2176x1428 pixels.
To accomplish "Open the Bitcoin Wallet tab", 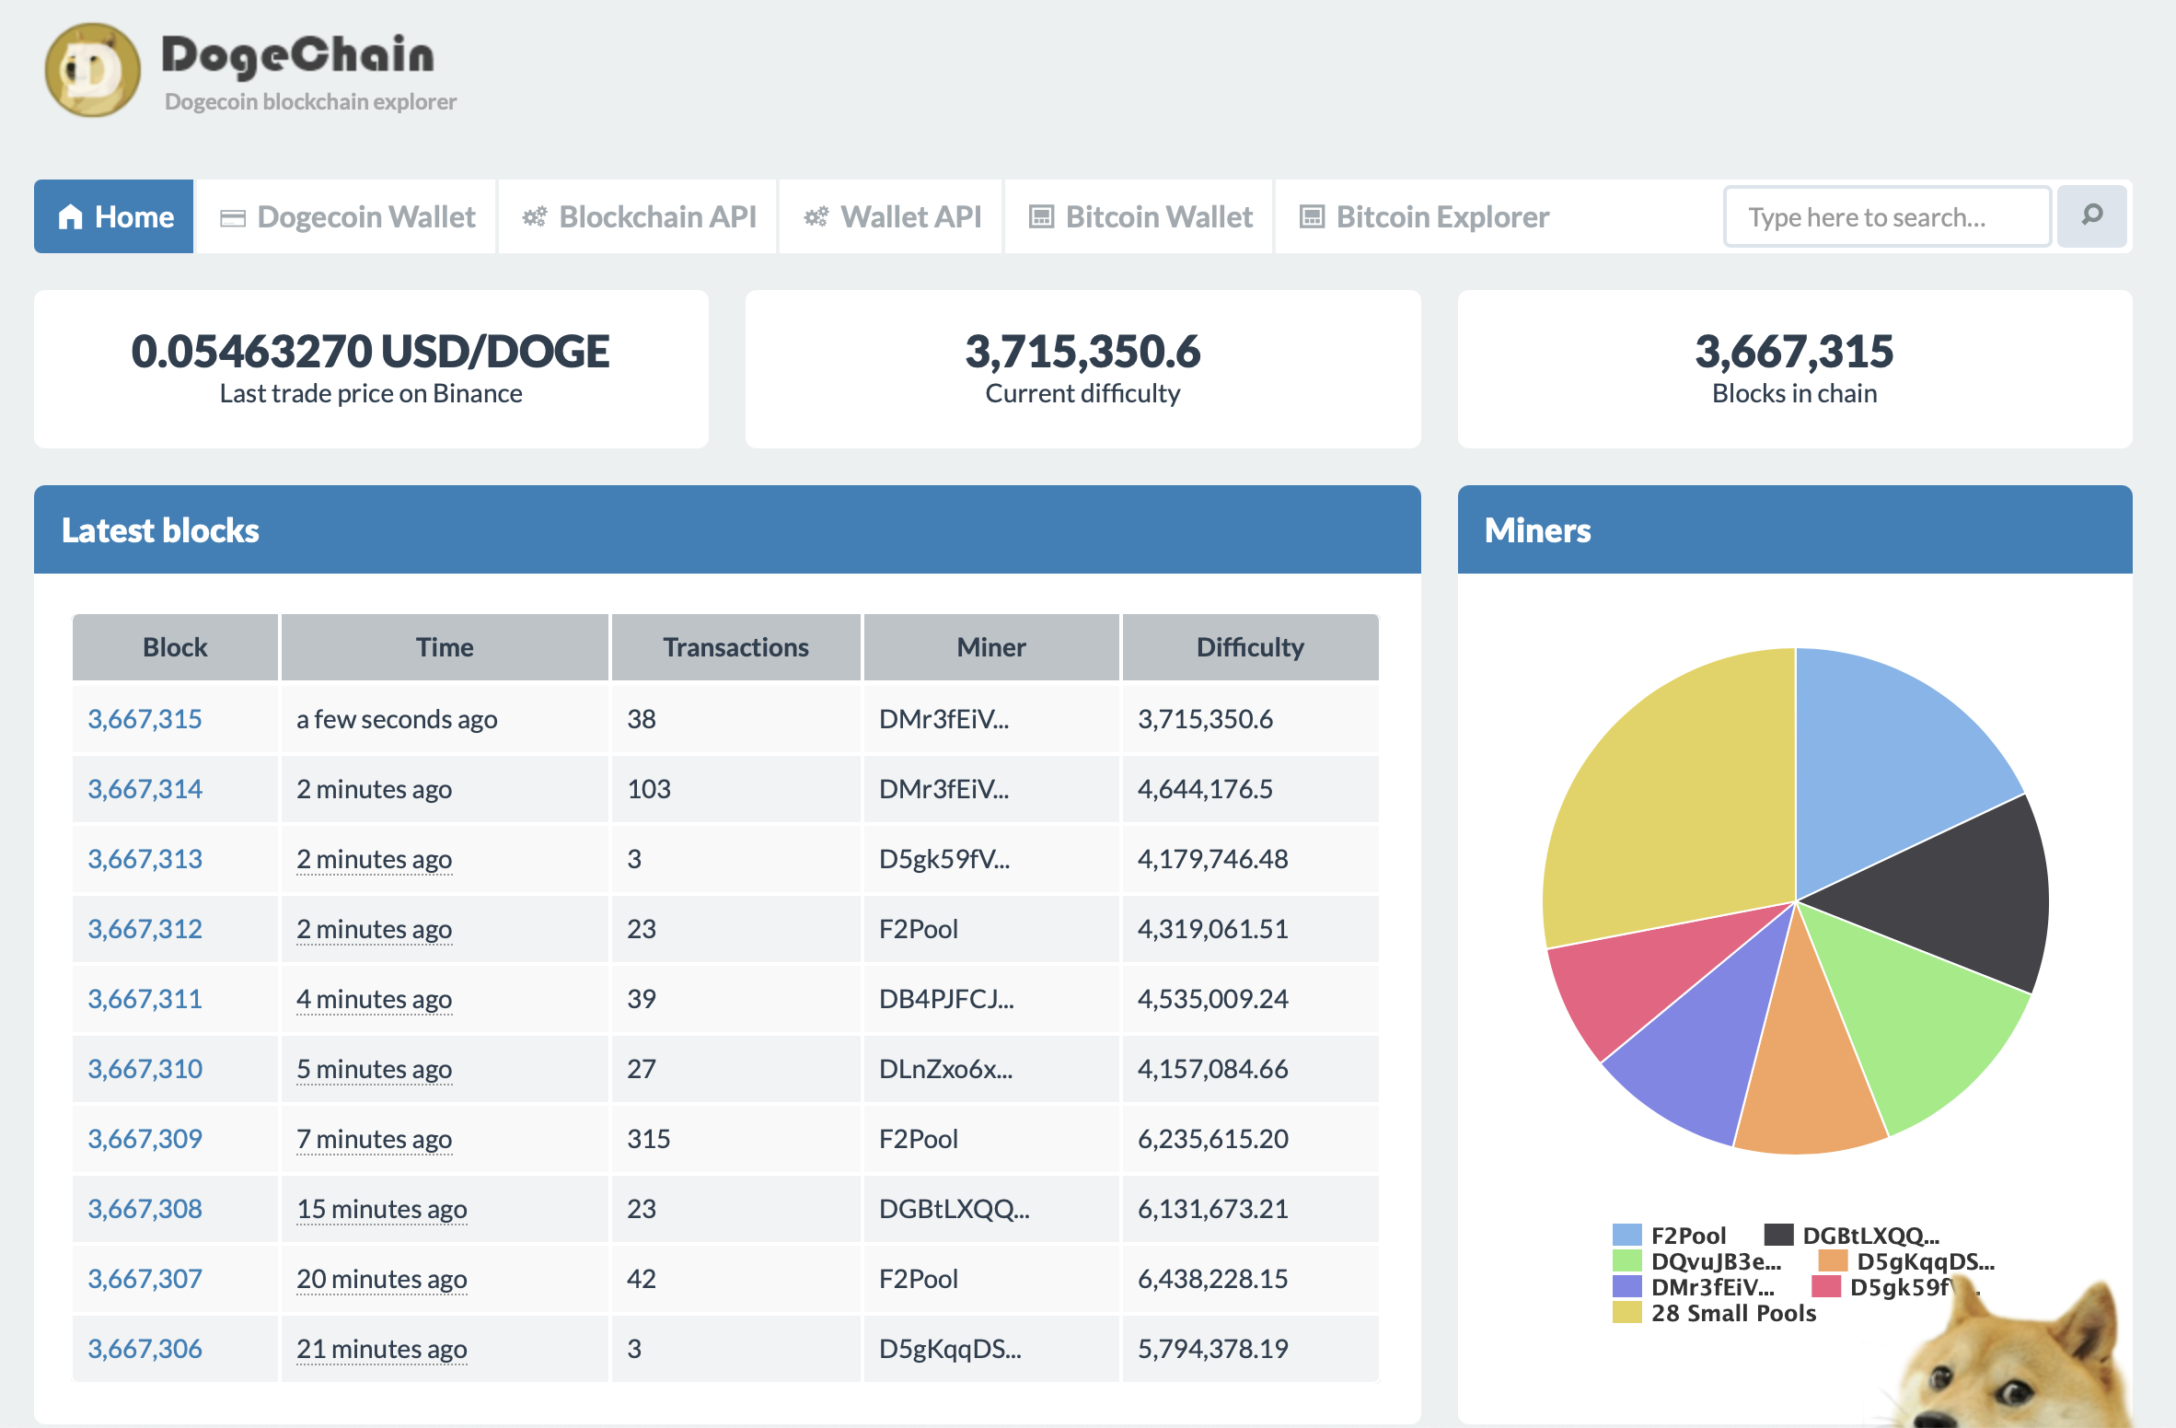I will tap(1140, 216).
